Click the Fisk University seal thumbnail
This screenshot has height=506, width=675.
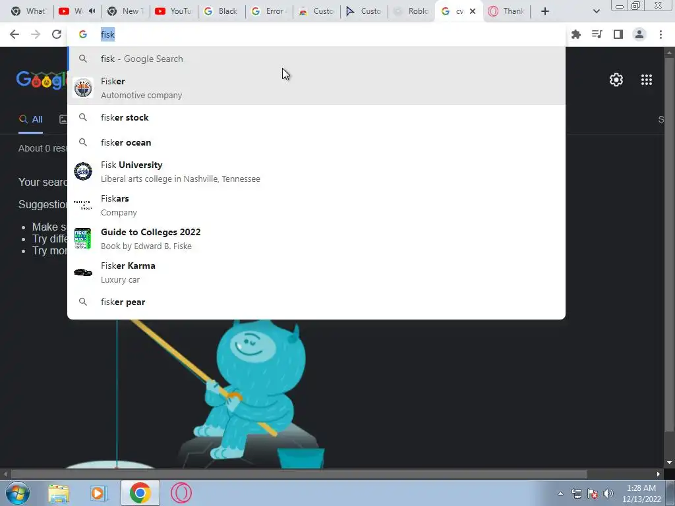pos(82,171)
